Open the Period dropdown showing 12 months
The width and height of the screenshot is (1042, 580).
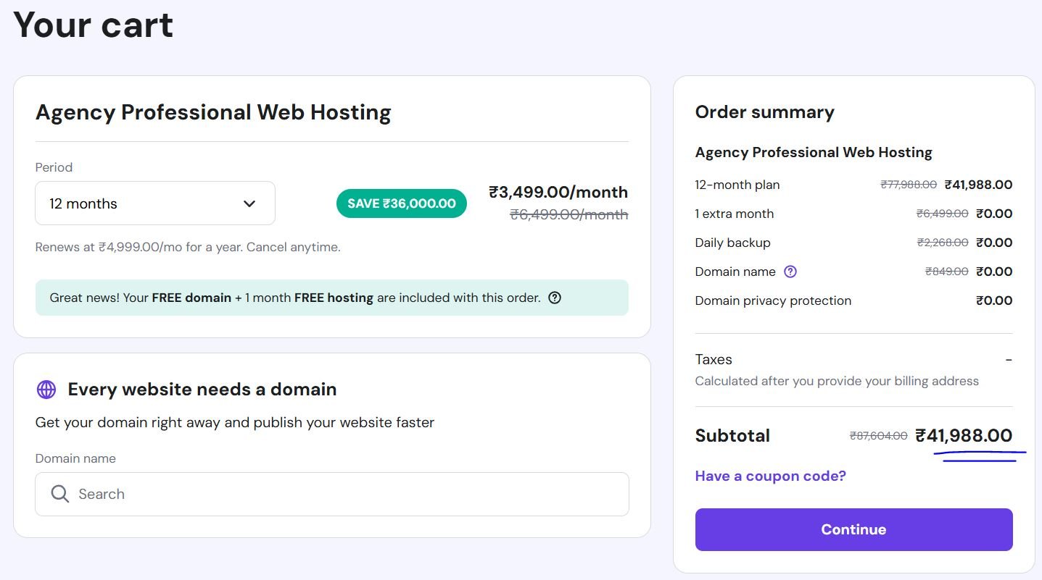click(154, 203)
